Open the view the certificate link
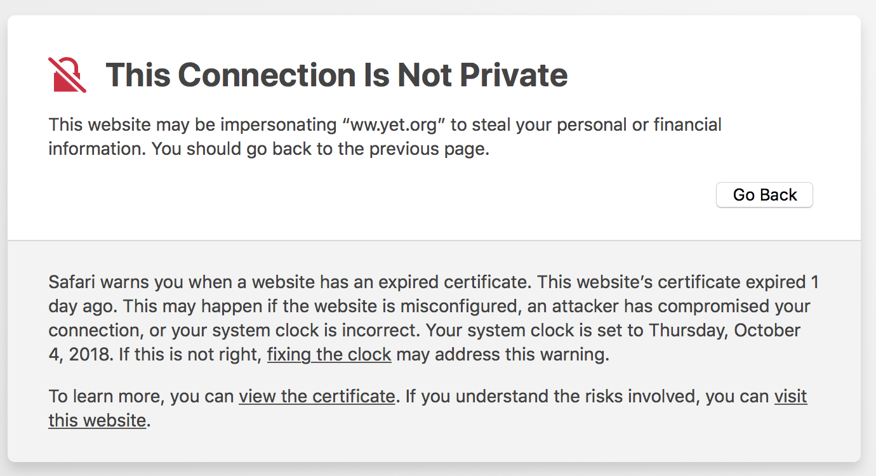Image resolution: width=876 pixels, height=476 pixels. pos(317,396)
